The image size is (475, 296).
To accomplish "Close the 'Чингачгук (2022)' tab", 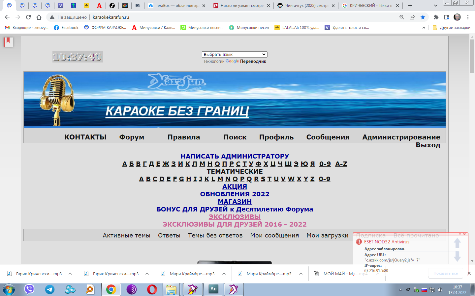I will (333, 6).
